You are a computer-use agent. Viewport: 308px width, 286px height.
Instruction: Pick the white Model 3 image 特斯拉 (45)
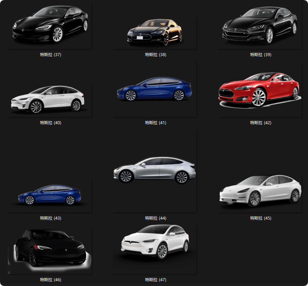(260, 191)
